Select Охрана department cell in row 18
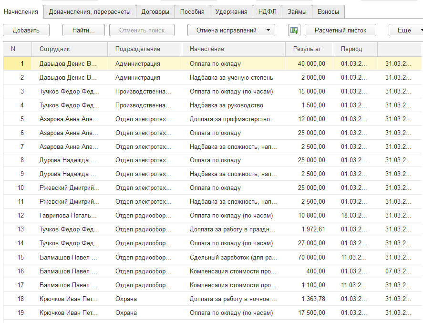The width and height of the screenshot is (423, 323). click(x=126, y=299)
